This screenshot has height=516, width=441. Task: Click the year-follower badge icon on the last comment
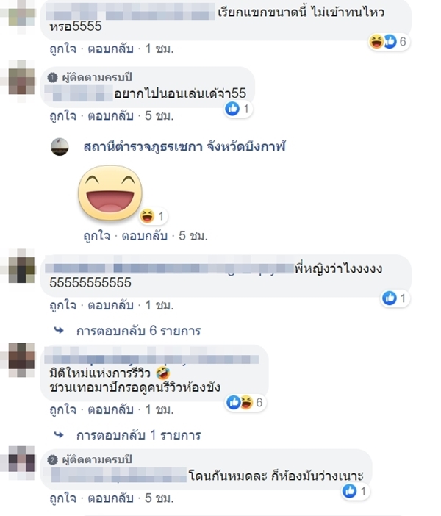[52, 459]
